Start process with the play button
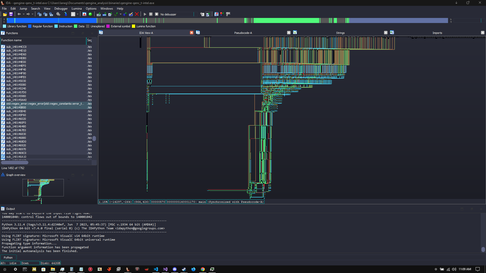Screen dimensions: 486x273 145,14
